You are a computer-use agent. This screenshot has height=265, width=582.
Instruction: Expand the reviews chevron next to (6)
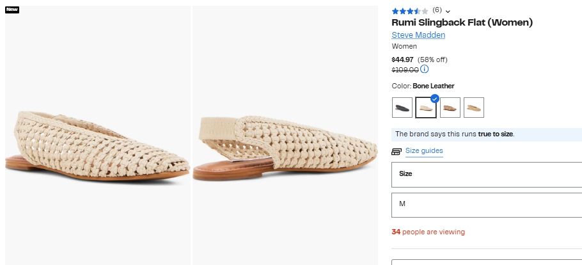pyautogui.click(x=448, y=11)
